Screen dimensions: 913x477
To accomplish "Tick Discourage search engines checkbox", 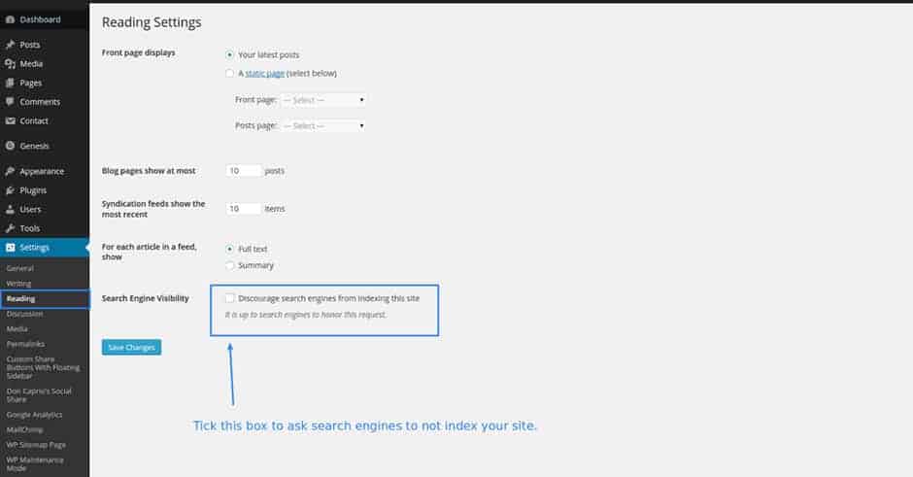I will [x=229, y=298].
